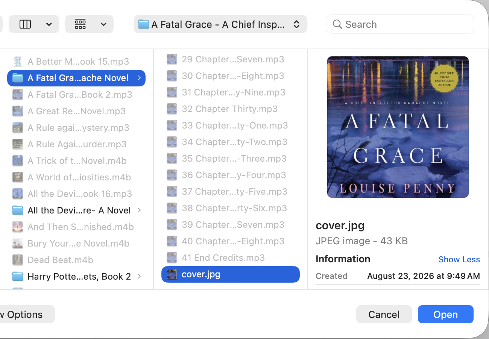Open the grouping options chevron
Image resolution: width=489 pixels, height=339 pixels.
(103, 24)
